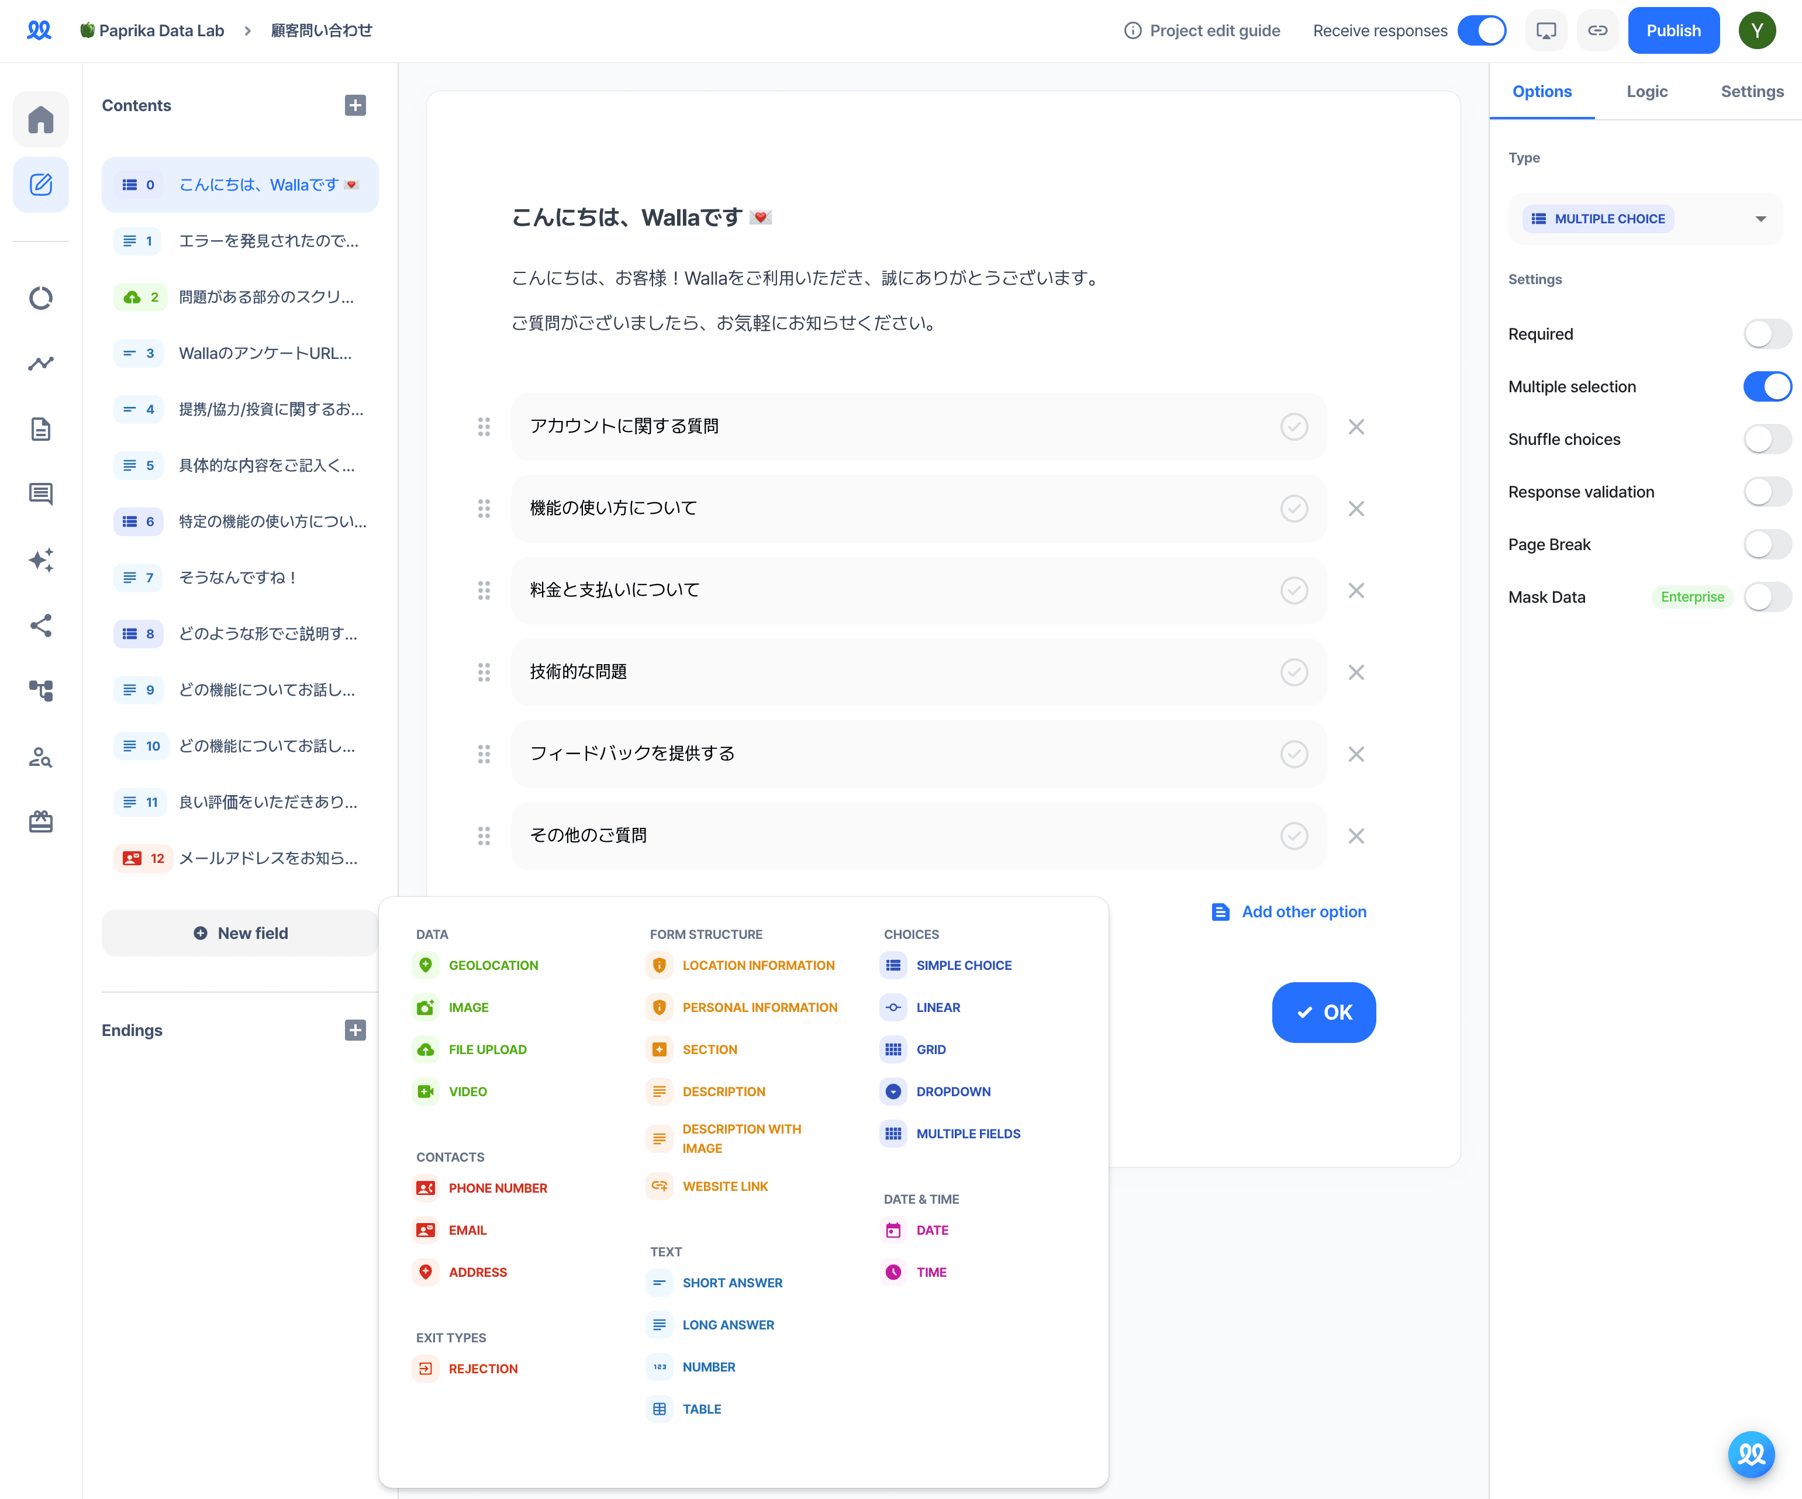Click the Publish button
1802x1499 pixels.
tap(1670, 30)
